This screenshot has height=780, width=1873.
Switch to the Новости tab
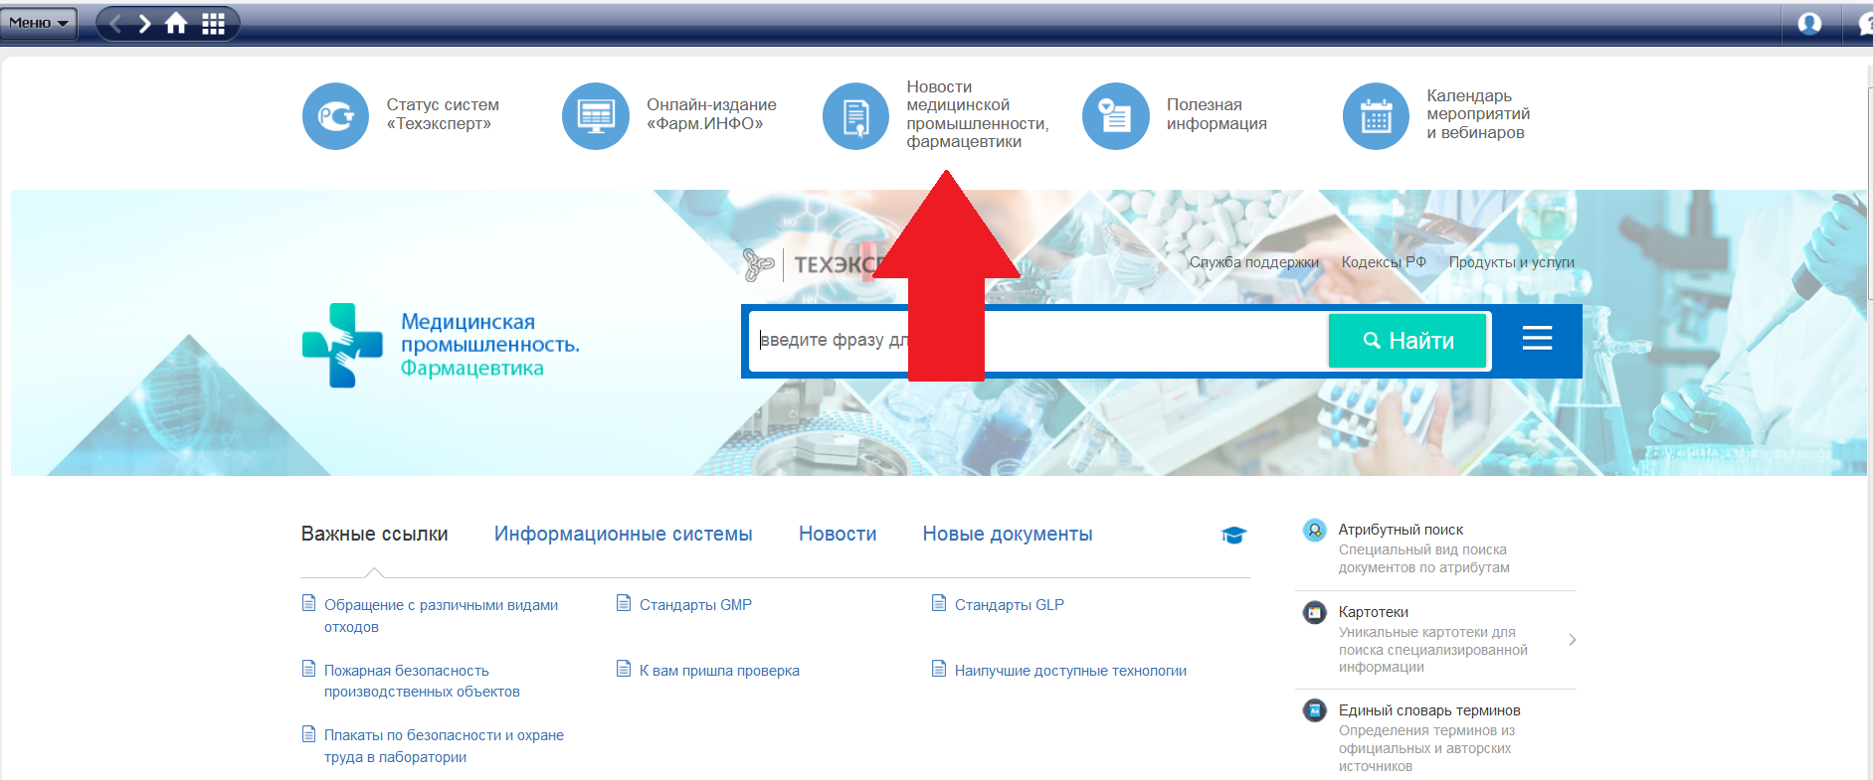[x=838, y=535]
